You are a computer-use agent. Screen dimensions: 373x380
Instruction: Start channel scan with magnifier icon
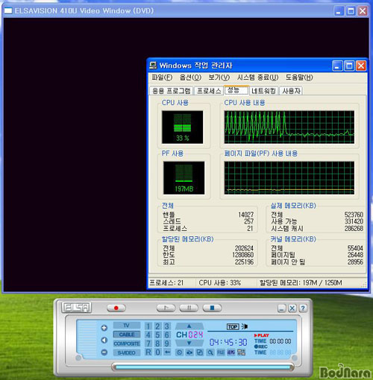210,352
